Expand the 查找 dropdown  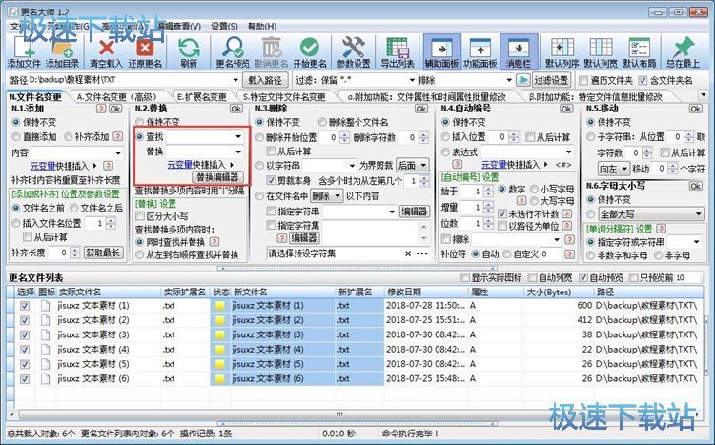click(238, 136)
